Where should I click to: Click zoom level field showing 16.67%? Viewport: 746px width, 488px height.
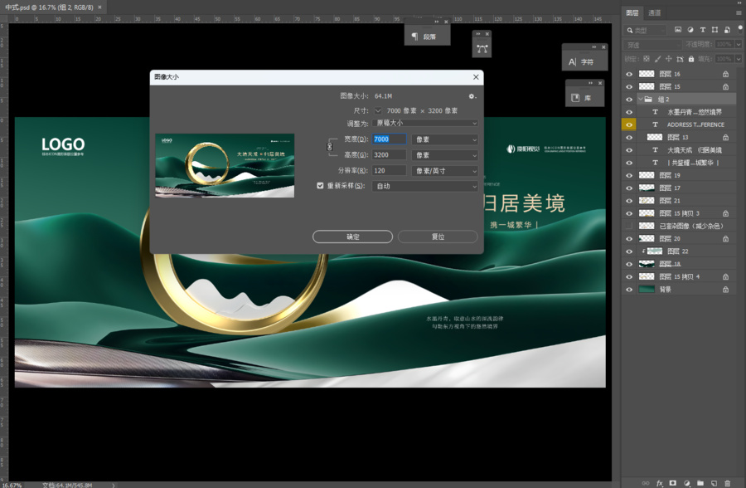click(12, 485)
